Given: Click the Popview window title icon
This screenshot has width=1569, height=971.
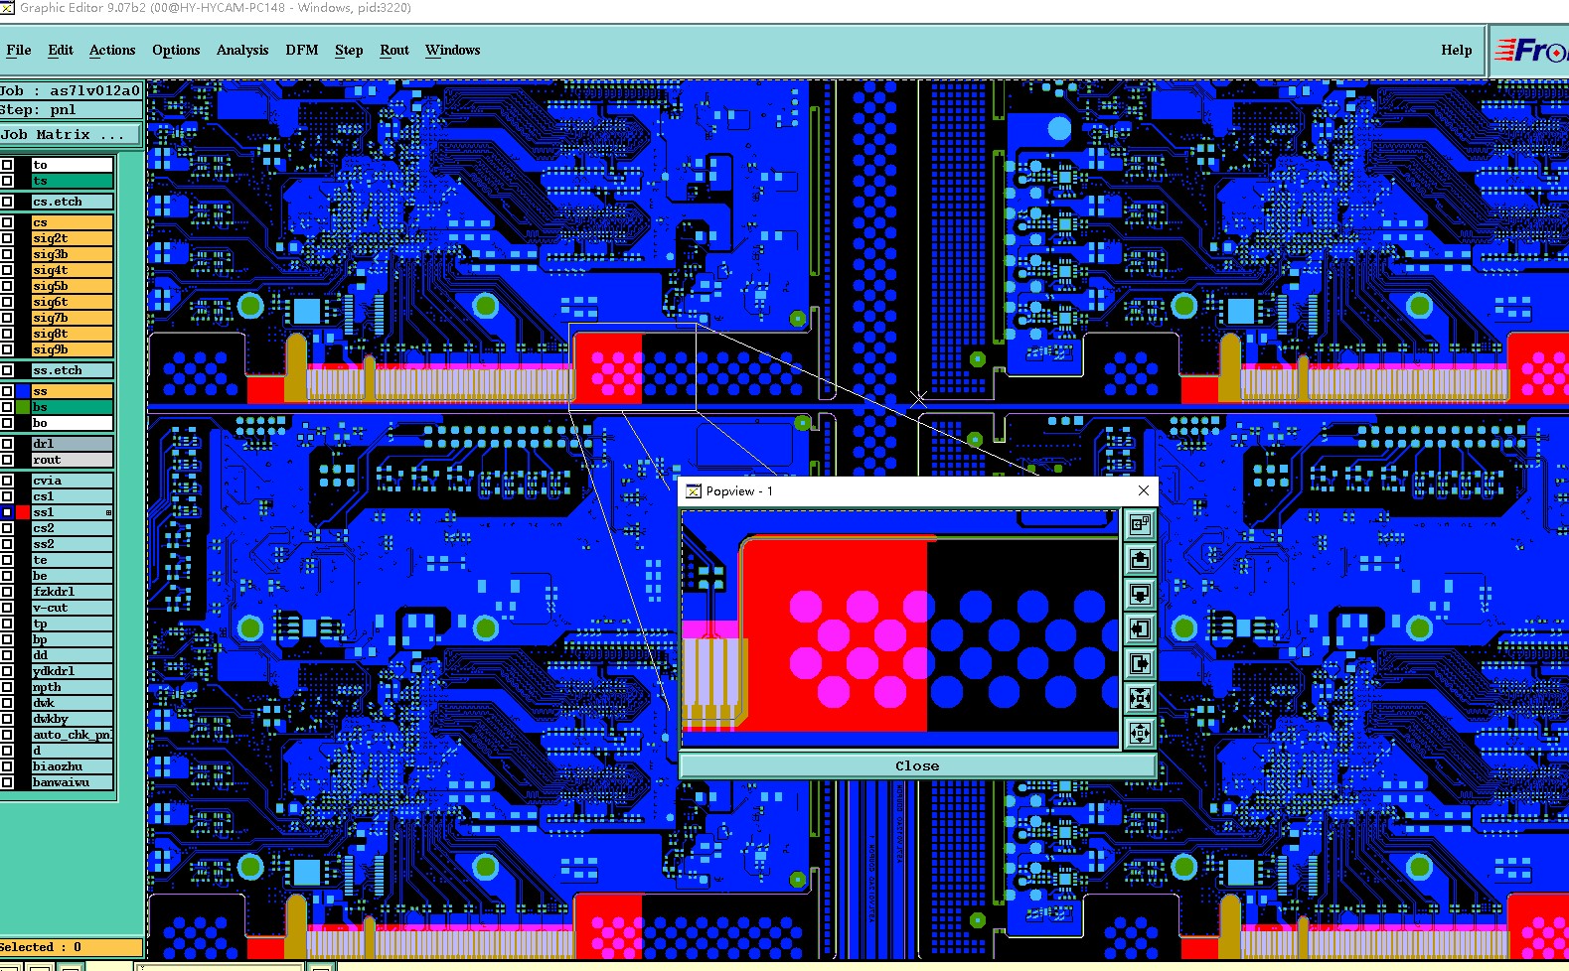Looking at the screenshot, I should (x=694, y=490).
